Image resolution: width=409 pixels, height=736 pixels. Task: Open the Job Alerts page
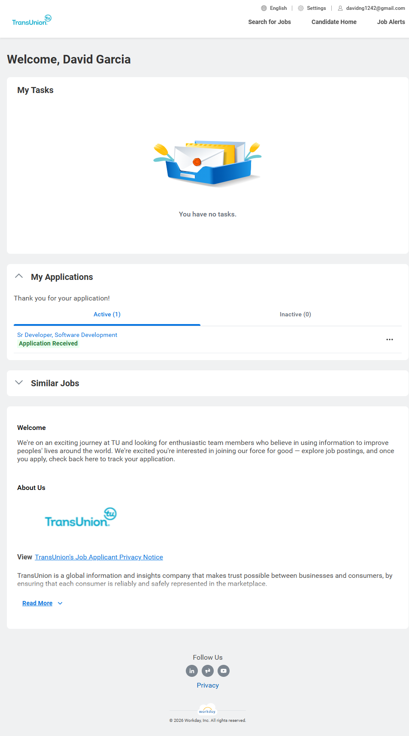391,22
